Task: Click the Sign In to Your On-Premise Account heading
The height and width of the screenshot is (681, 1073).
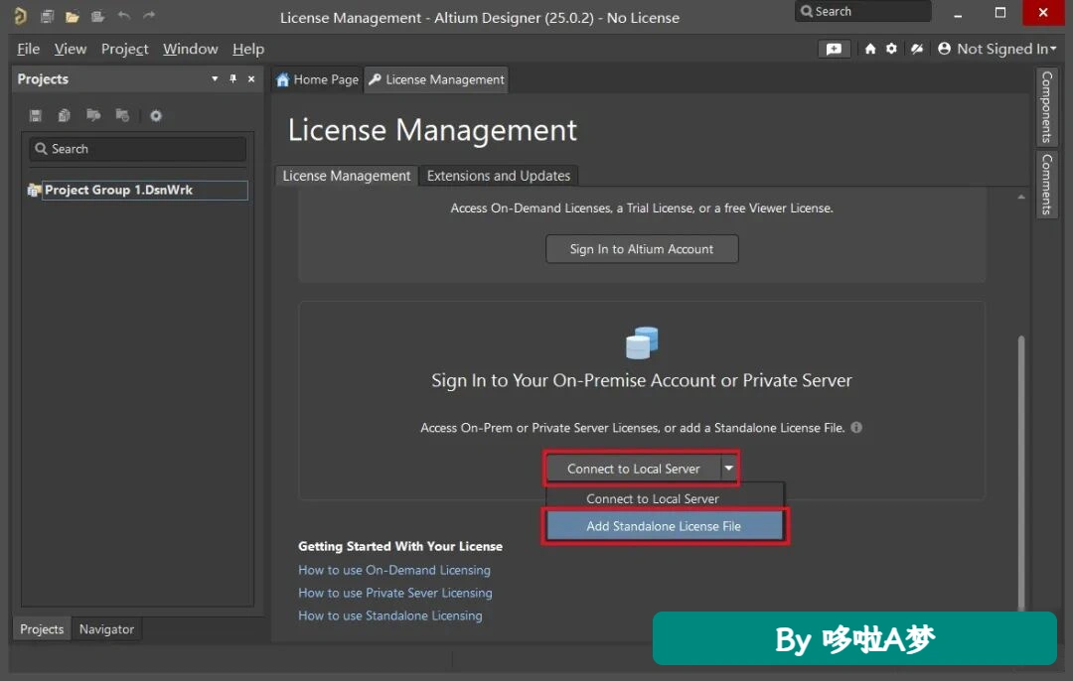Action: click(641, 381)
